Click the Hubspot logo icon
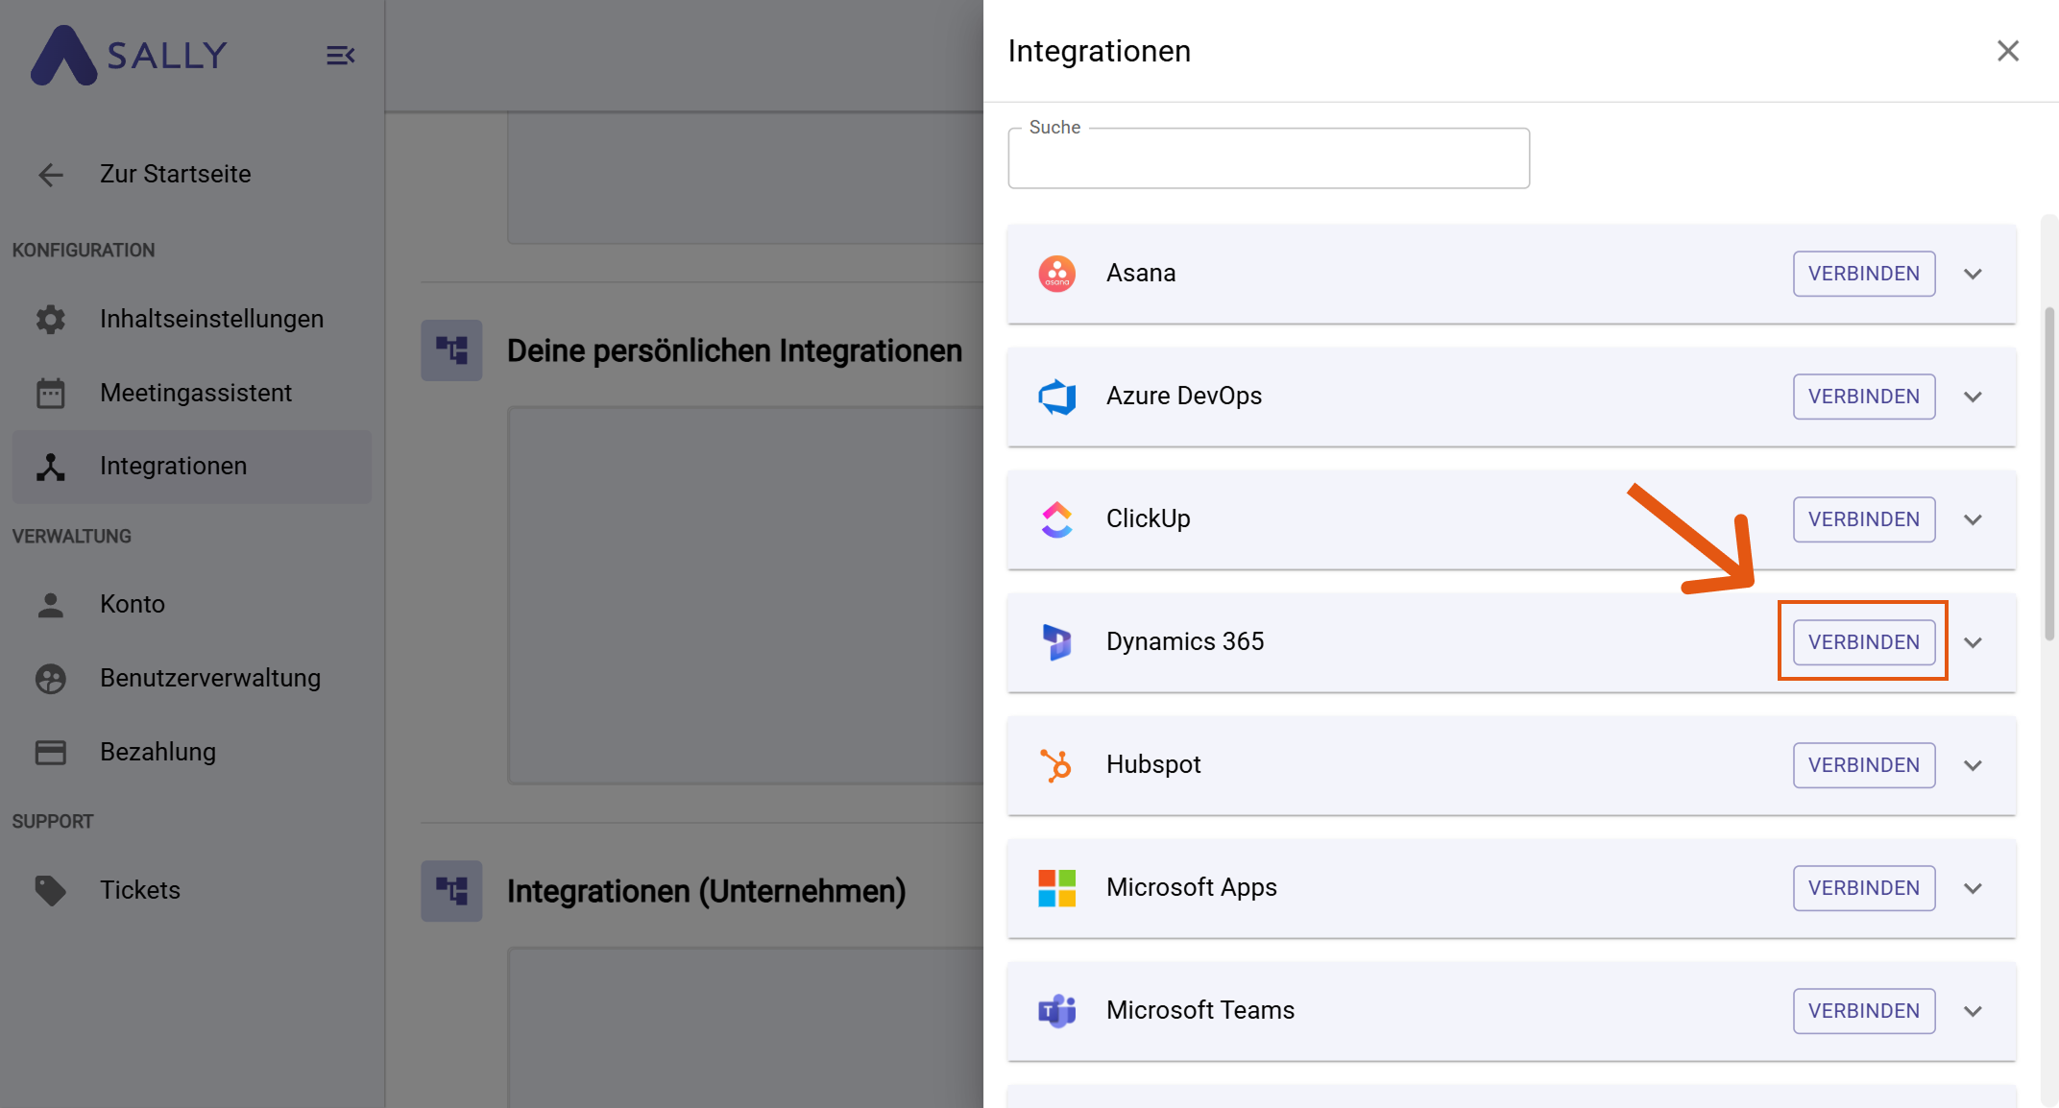Screen dimensions: 2059x1108 [1057, 765]
